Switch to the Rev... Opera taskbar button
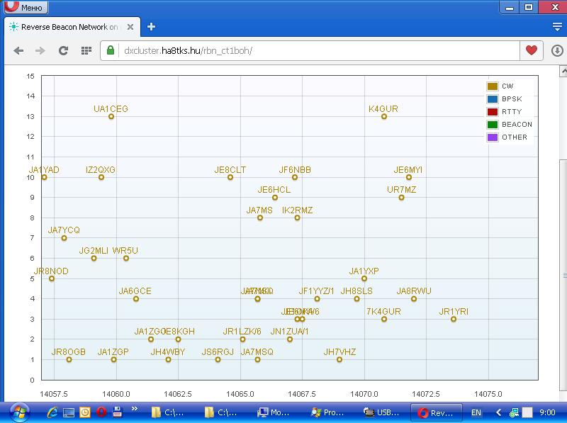Image resolution: width=567 pixels, height=423 pixels. pyautogui.click(x=436, y=412)
